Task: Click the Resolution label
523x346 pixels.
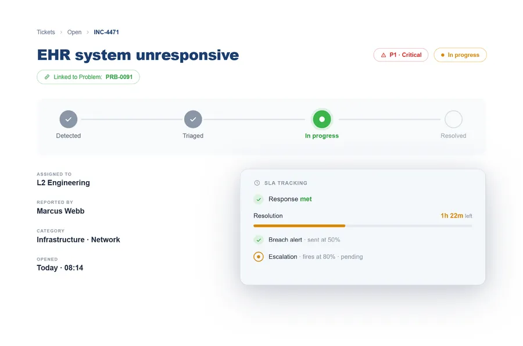Action: [x=268, y=215]
